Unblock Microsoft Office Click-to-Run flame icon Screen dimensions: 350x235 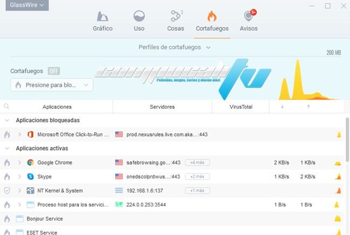tap(7, 134)
